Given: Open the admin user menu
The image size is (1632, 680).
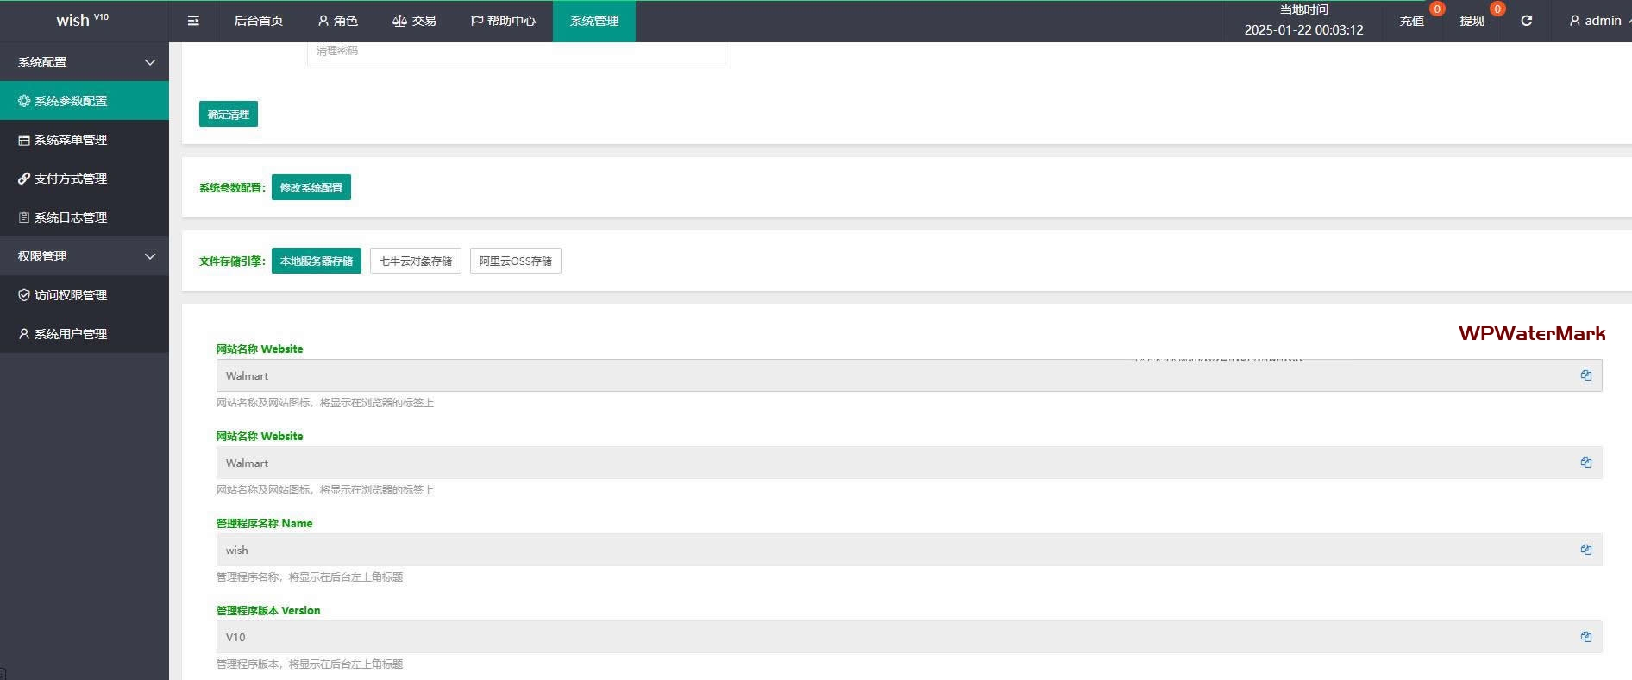Looking at the screenshot, I should point(1597,21).
